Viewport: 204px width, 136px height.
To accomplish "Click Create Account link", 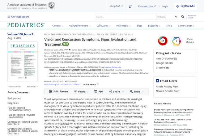I will (x=147, y=6).
